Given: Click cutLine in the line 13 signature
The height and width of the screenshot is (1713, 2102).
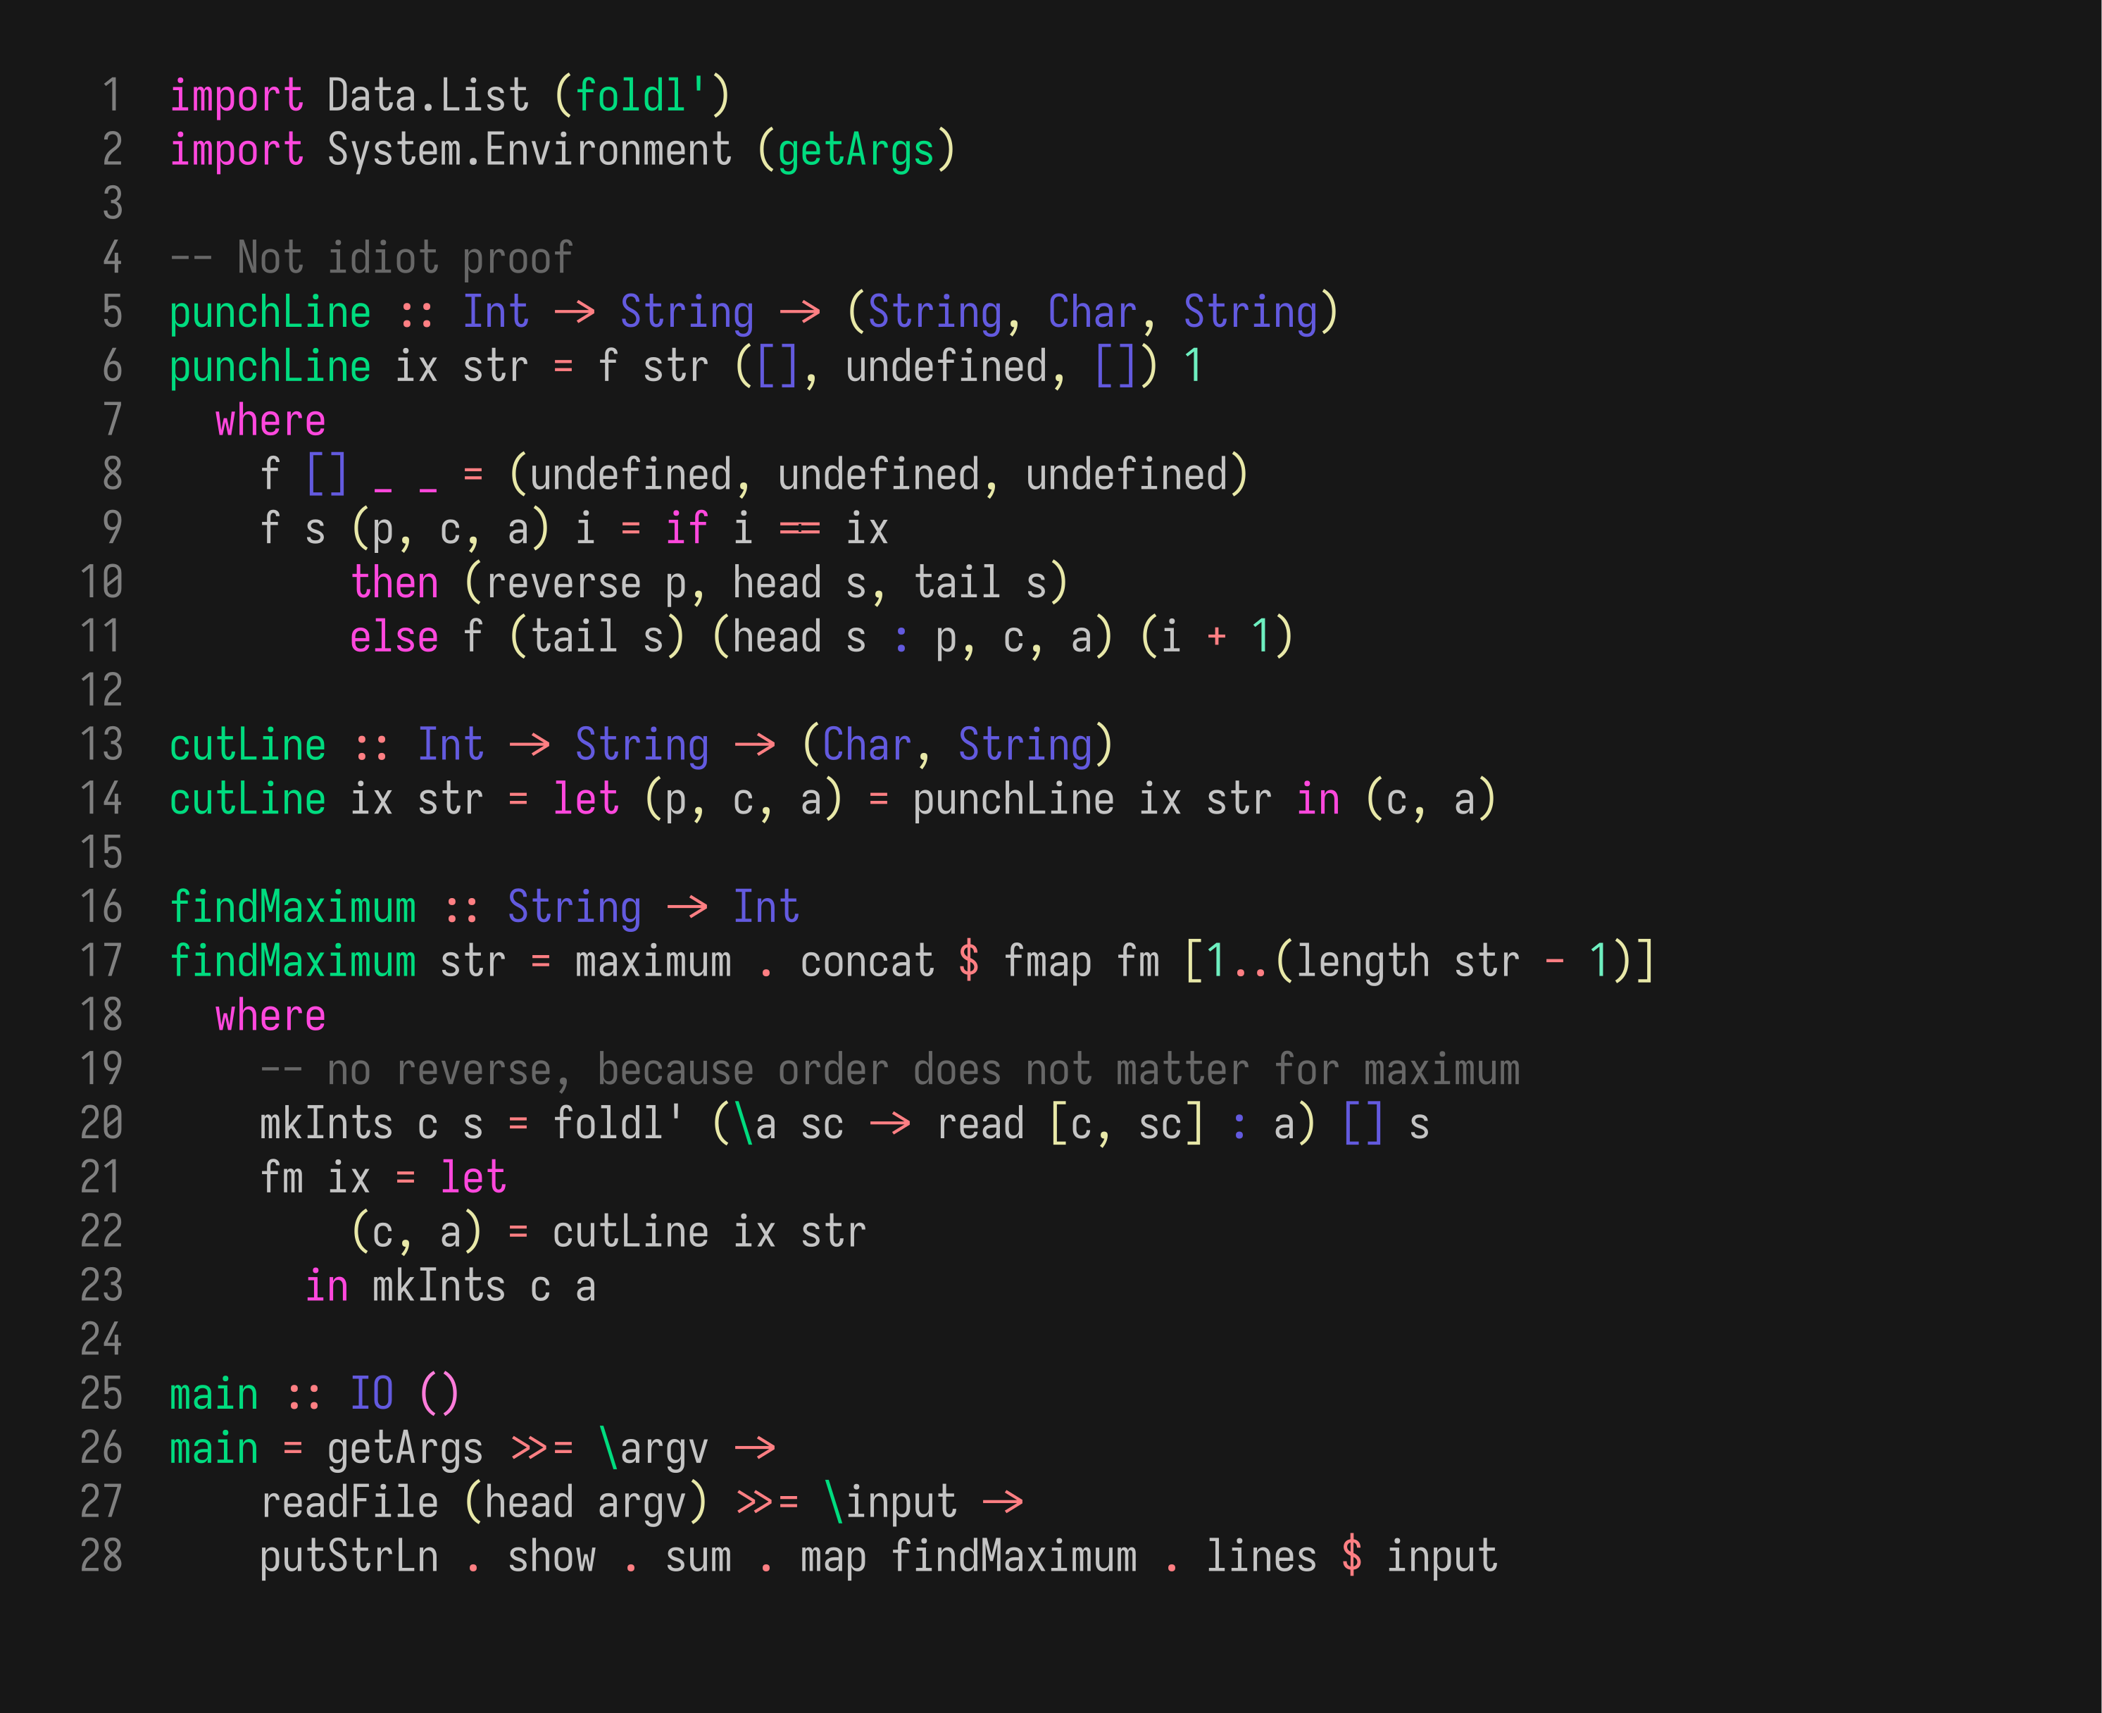Looking at the screenshot, I should (248, 746).
